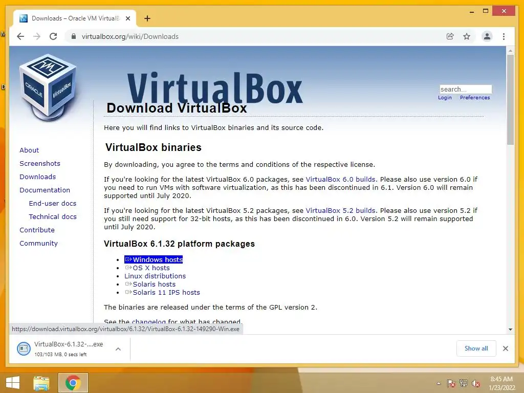Click the Chrome taskbar icon
524x393 pixels.
point(73,383)
